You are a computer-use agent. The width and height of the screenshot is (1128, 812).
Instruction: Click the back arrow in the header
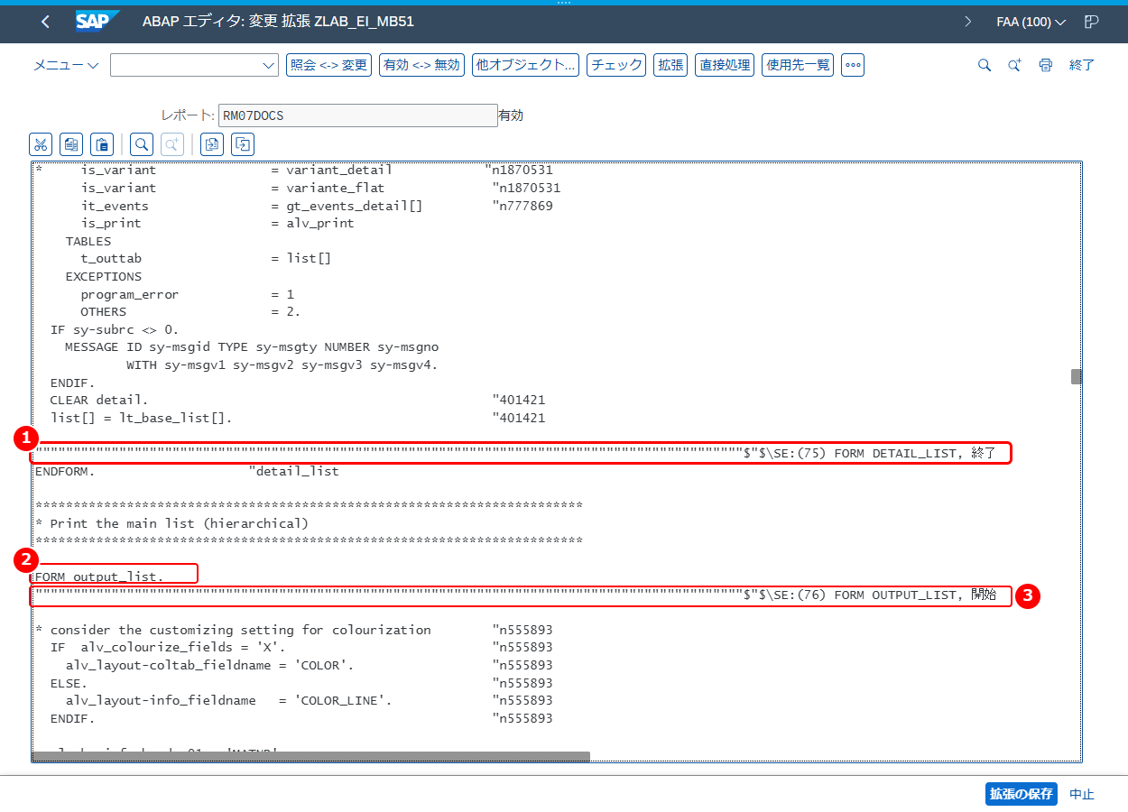[46, 22]
